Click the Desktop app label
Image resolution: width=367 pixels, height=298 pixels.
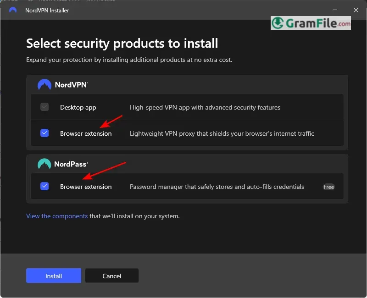click(78, 107)
